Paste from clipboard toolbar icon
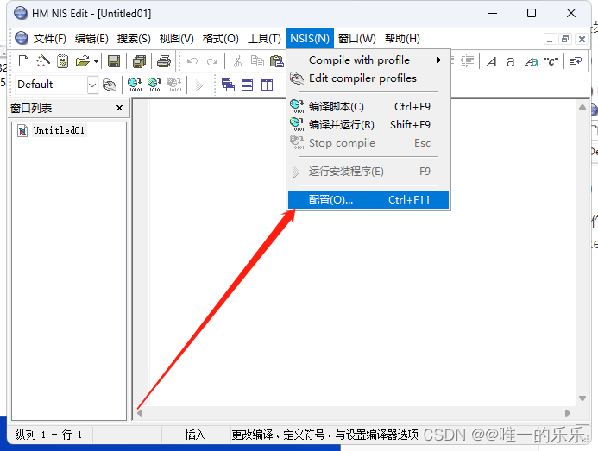 (277, 61)
